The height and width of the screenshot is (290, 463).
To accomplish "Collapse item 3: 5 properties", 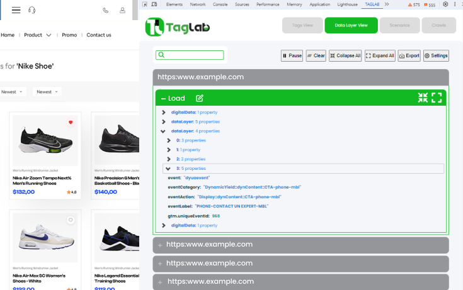I will [168, 169].
